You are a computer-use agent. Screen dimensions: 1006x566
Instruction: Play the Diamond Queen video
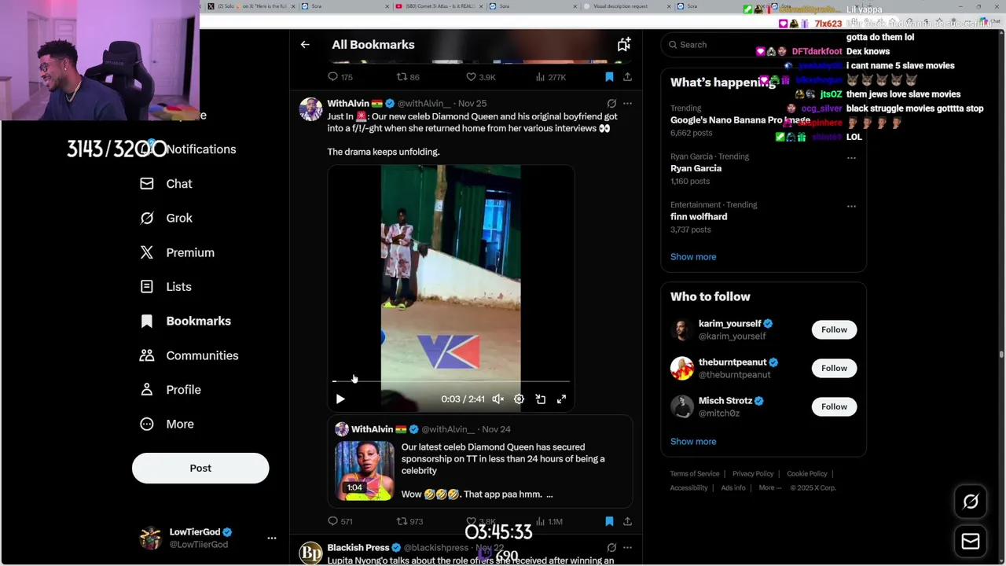[340, 399]
